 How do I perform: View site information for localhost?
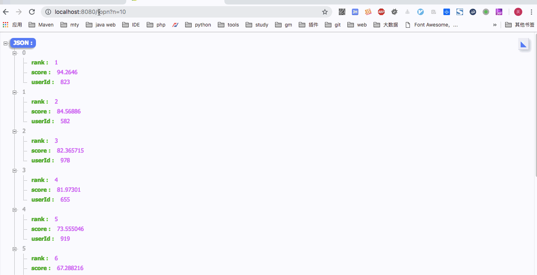[48, 12]
